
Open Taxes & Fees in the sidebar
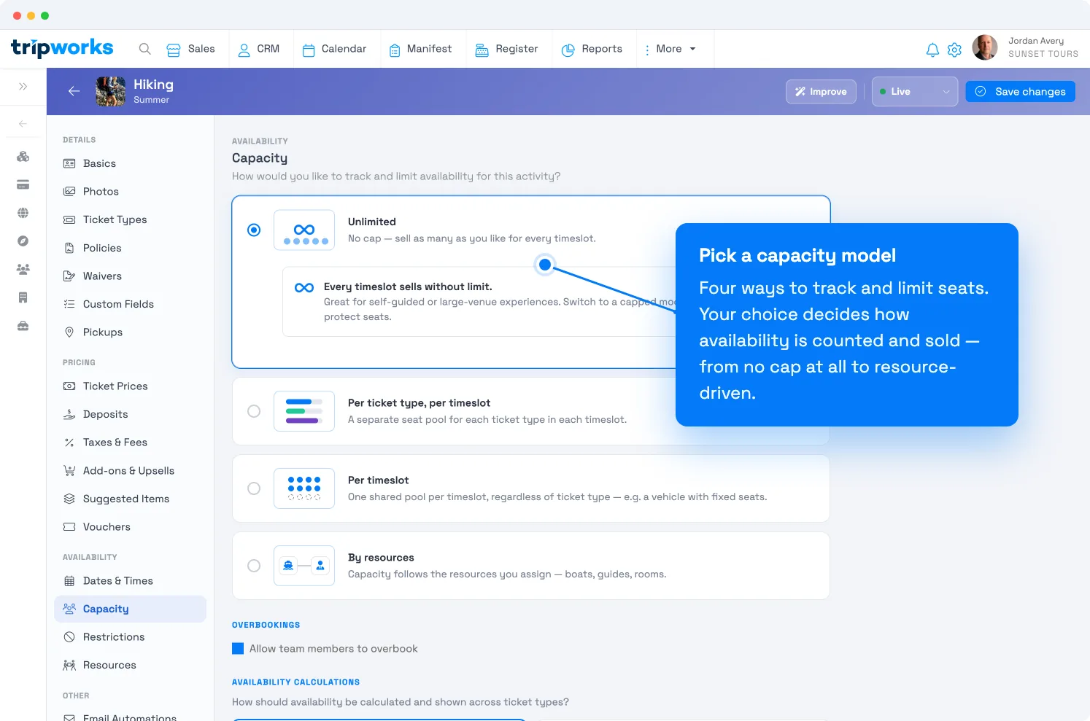click(x=130, y=443)
